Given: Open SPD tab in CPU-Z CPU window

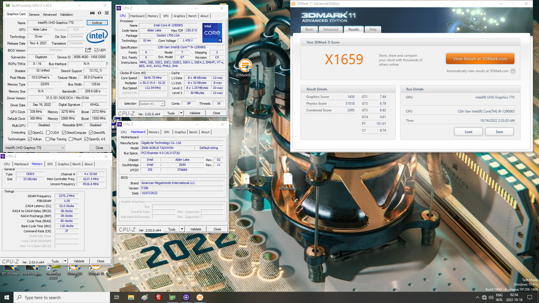Looking at the screenshot, I should (x=166, y=16).
